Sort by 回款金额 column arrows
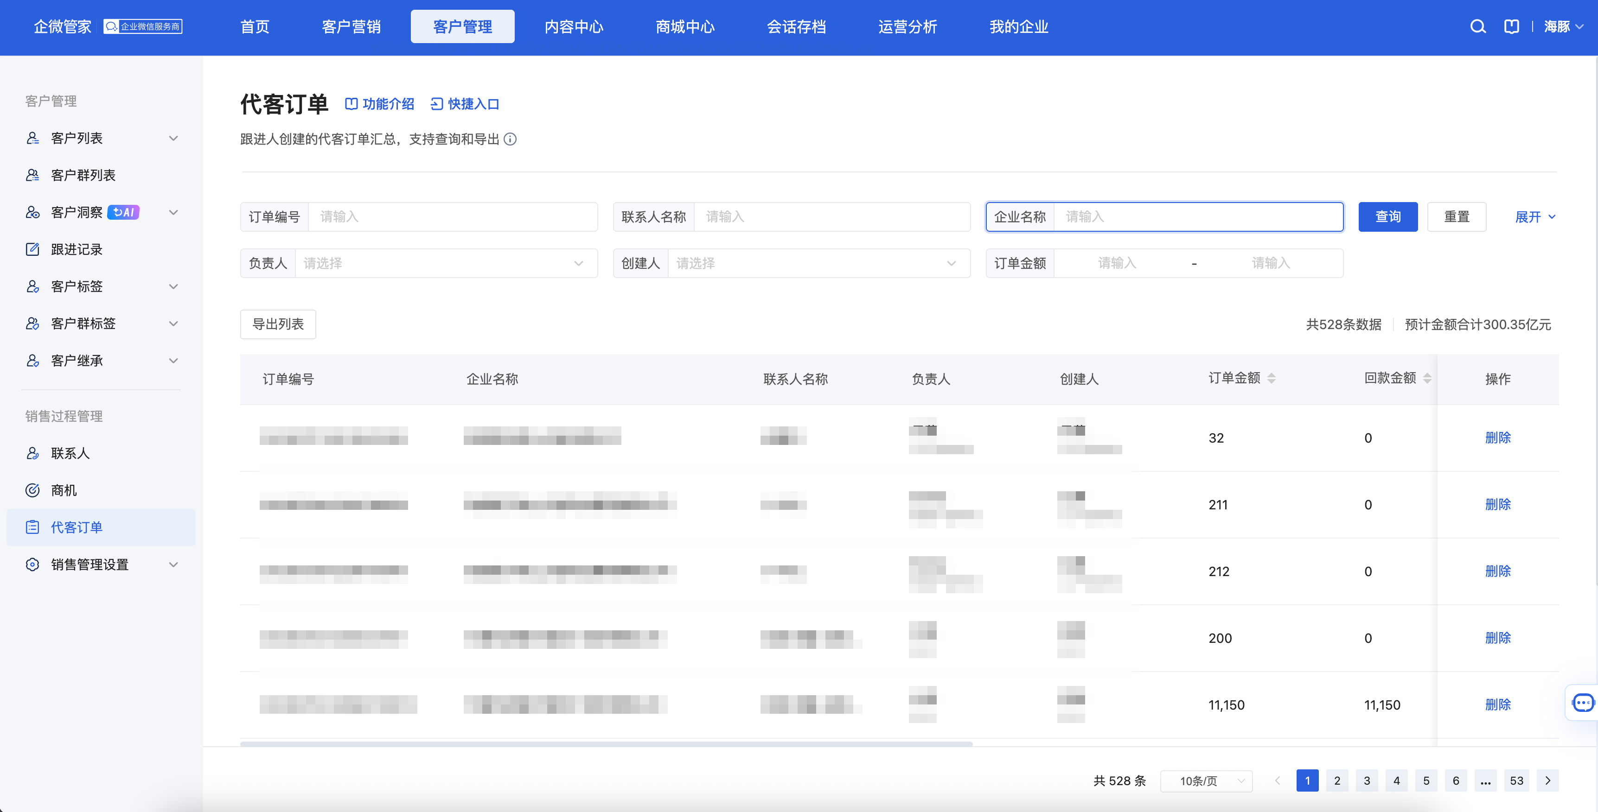This screenshot has width=1598, height=812. (x=1427, y=378)
